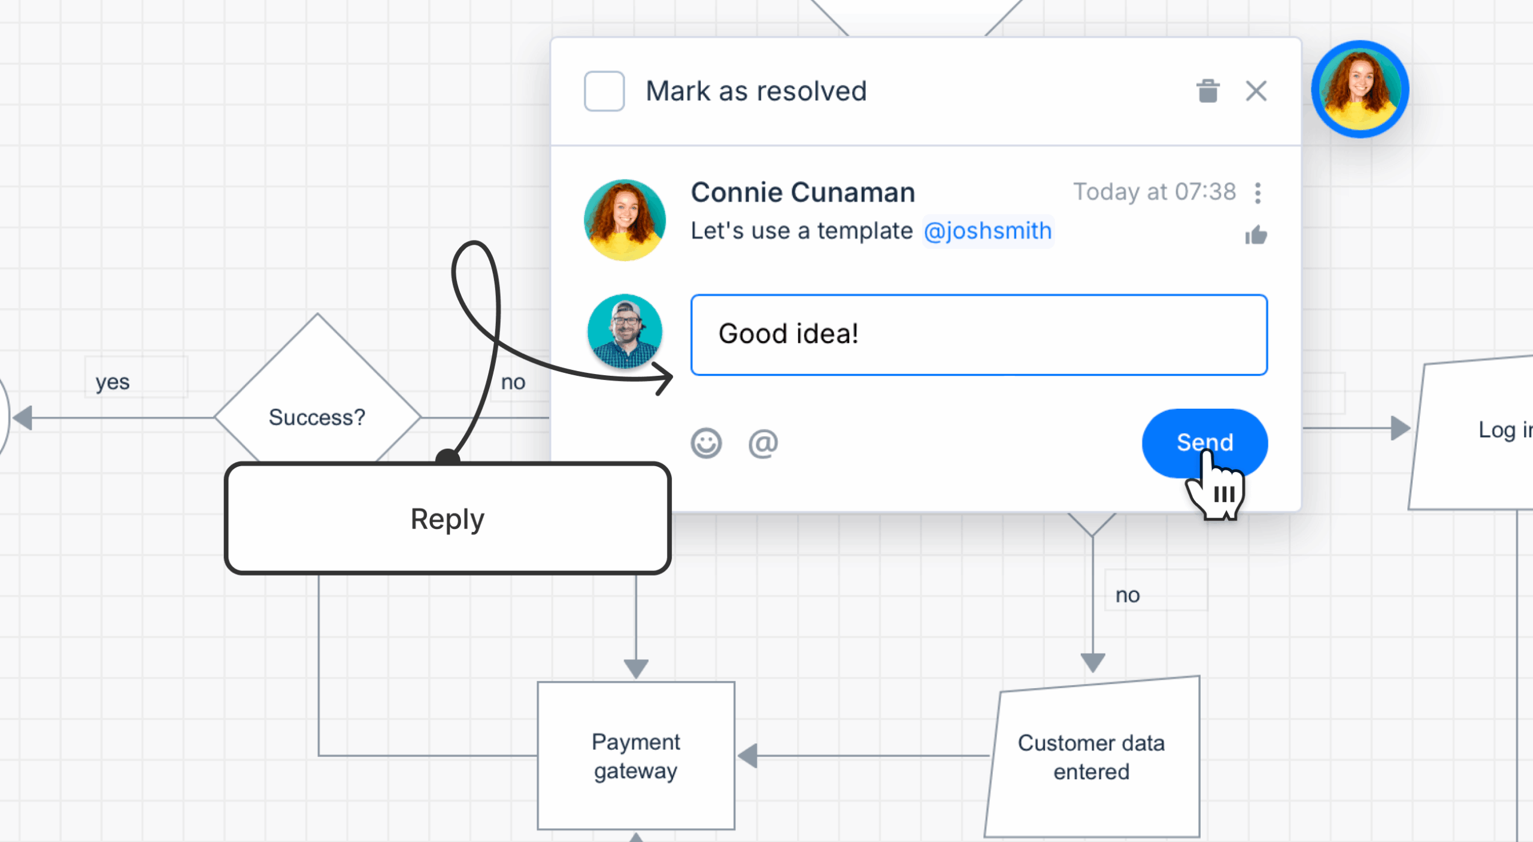
Task: Check the Mark as resolved checkbox
Action: [604, 91]
